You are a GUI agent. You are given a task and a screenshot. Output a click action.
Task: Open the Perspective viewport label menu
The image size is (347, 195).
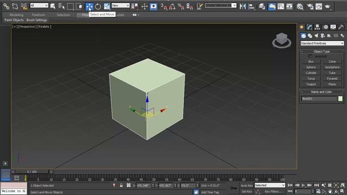tap(27, 27)
